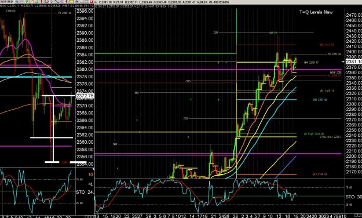
Task: Click the L:2363.40 low value in header
Action: coord(145,2)
